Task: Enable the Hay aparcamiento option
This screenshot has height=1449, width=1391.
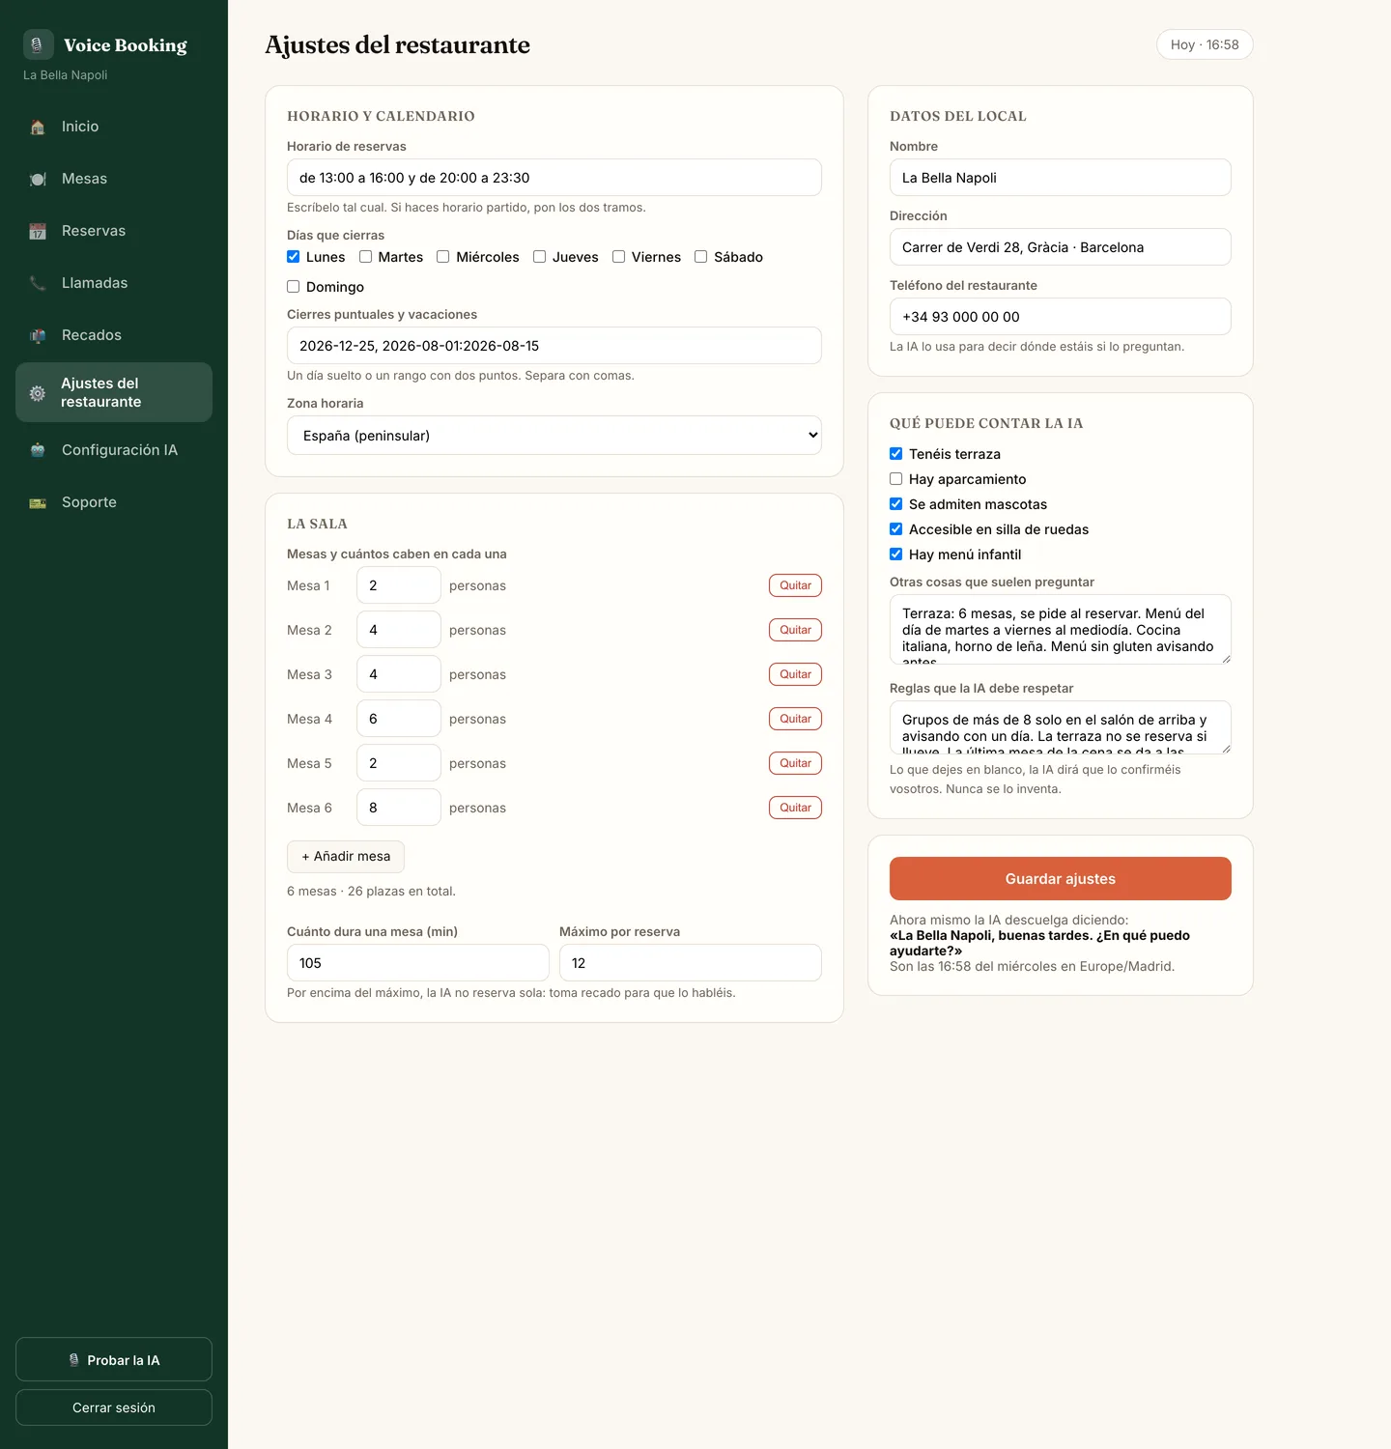Action: [896, 479]
